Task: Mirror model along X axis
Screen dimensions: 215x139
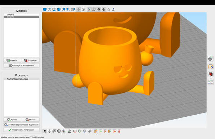Action: click(x=75, y=131)
